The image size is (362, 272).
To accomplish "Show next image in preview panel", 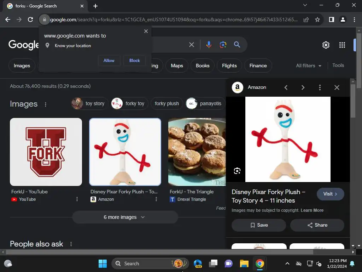I will click(x=303, y=87).
